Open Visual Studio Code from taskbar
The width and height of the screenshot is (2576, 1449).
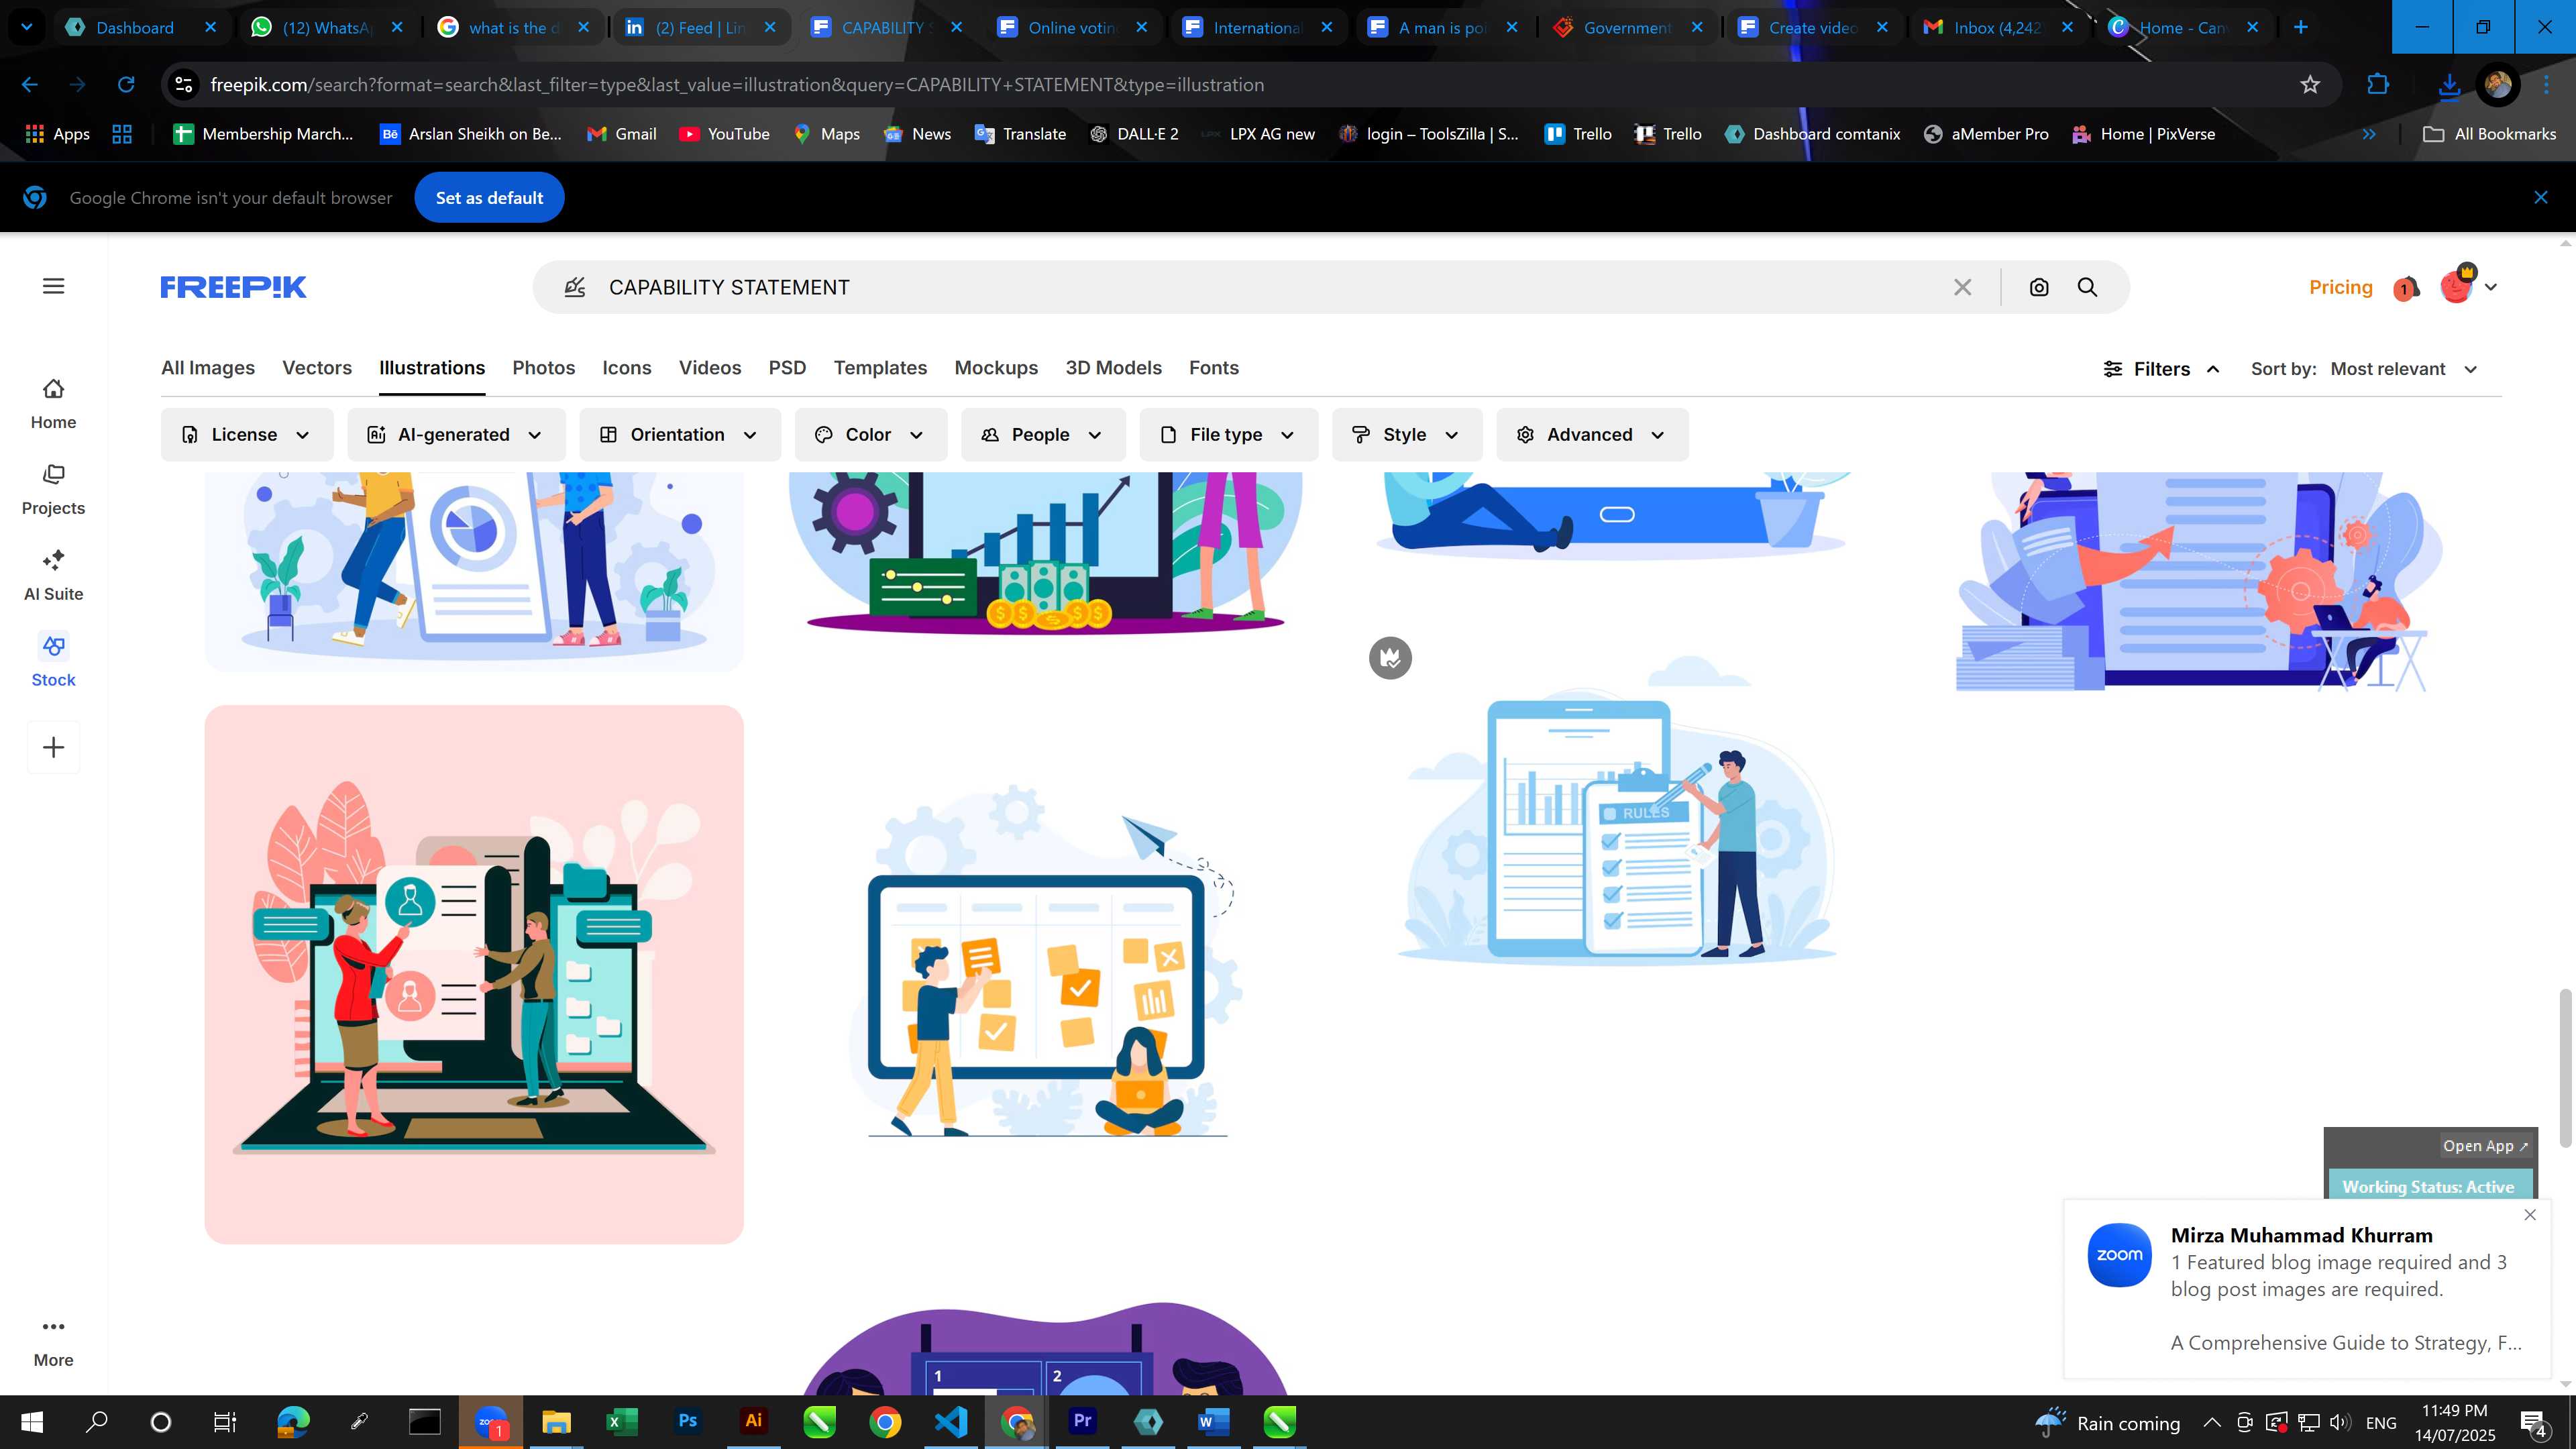coord(950,1421)
